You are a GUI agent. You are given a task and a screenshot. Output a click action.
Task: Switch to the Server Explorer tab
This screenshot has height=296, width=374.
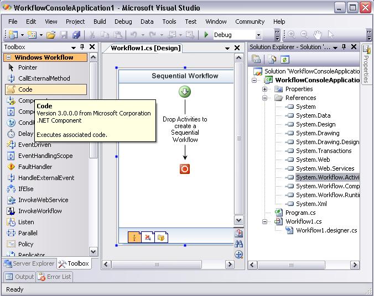pos(29,263)
